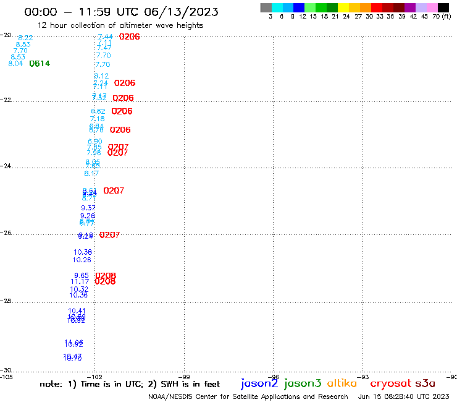Viewport: 457px width, 402px height.
Task: Click the longitude axis label -102
Action: tap(94, 377)
